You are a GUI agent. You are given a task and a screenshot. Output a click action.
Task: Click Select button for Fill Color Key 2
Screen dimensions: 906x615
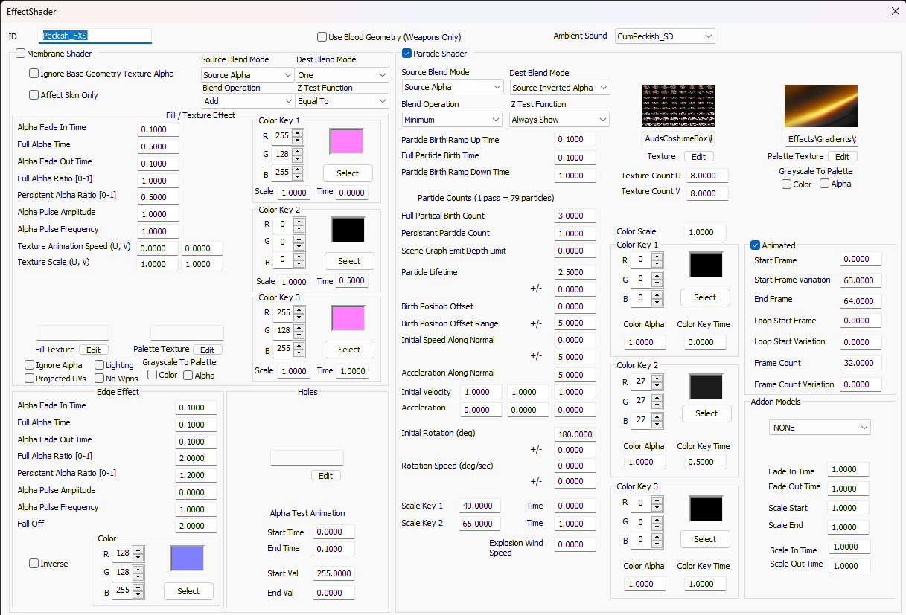(349, 261)
